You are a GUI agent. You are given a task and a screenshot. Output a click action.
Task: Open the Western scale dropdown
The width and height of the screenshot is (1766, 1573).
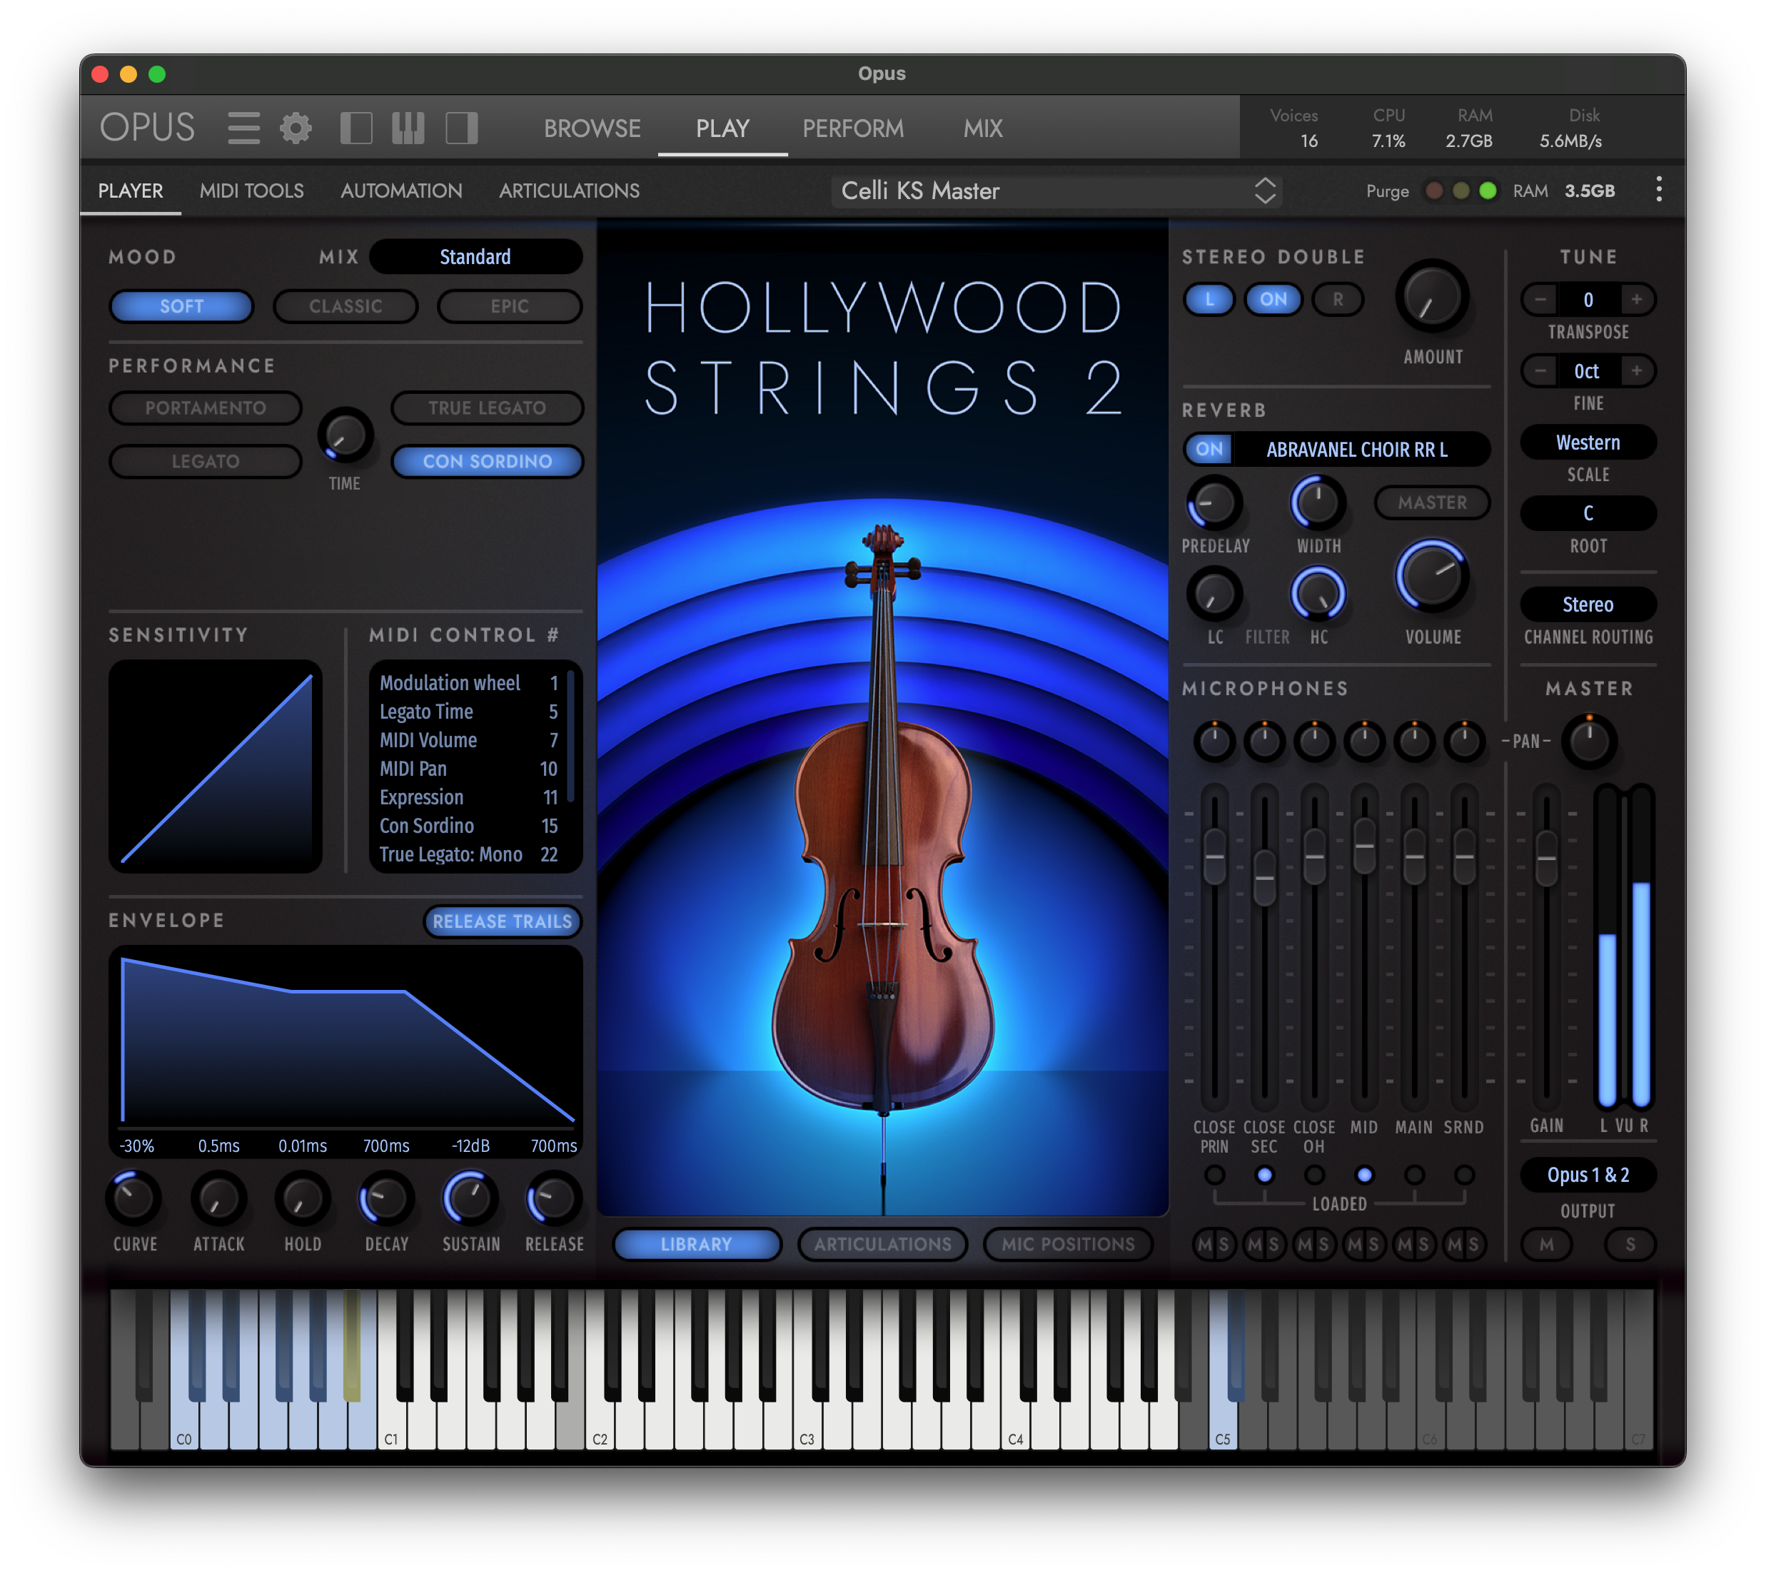click(1588, 442)
